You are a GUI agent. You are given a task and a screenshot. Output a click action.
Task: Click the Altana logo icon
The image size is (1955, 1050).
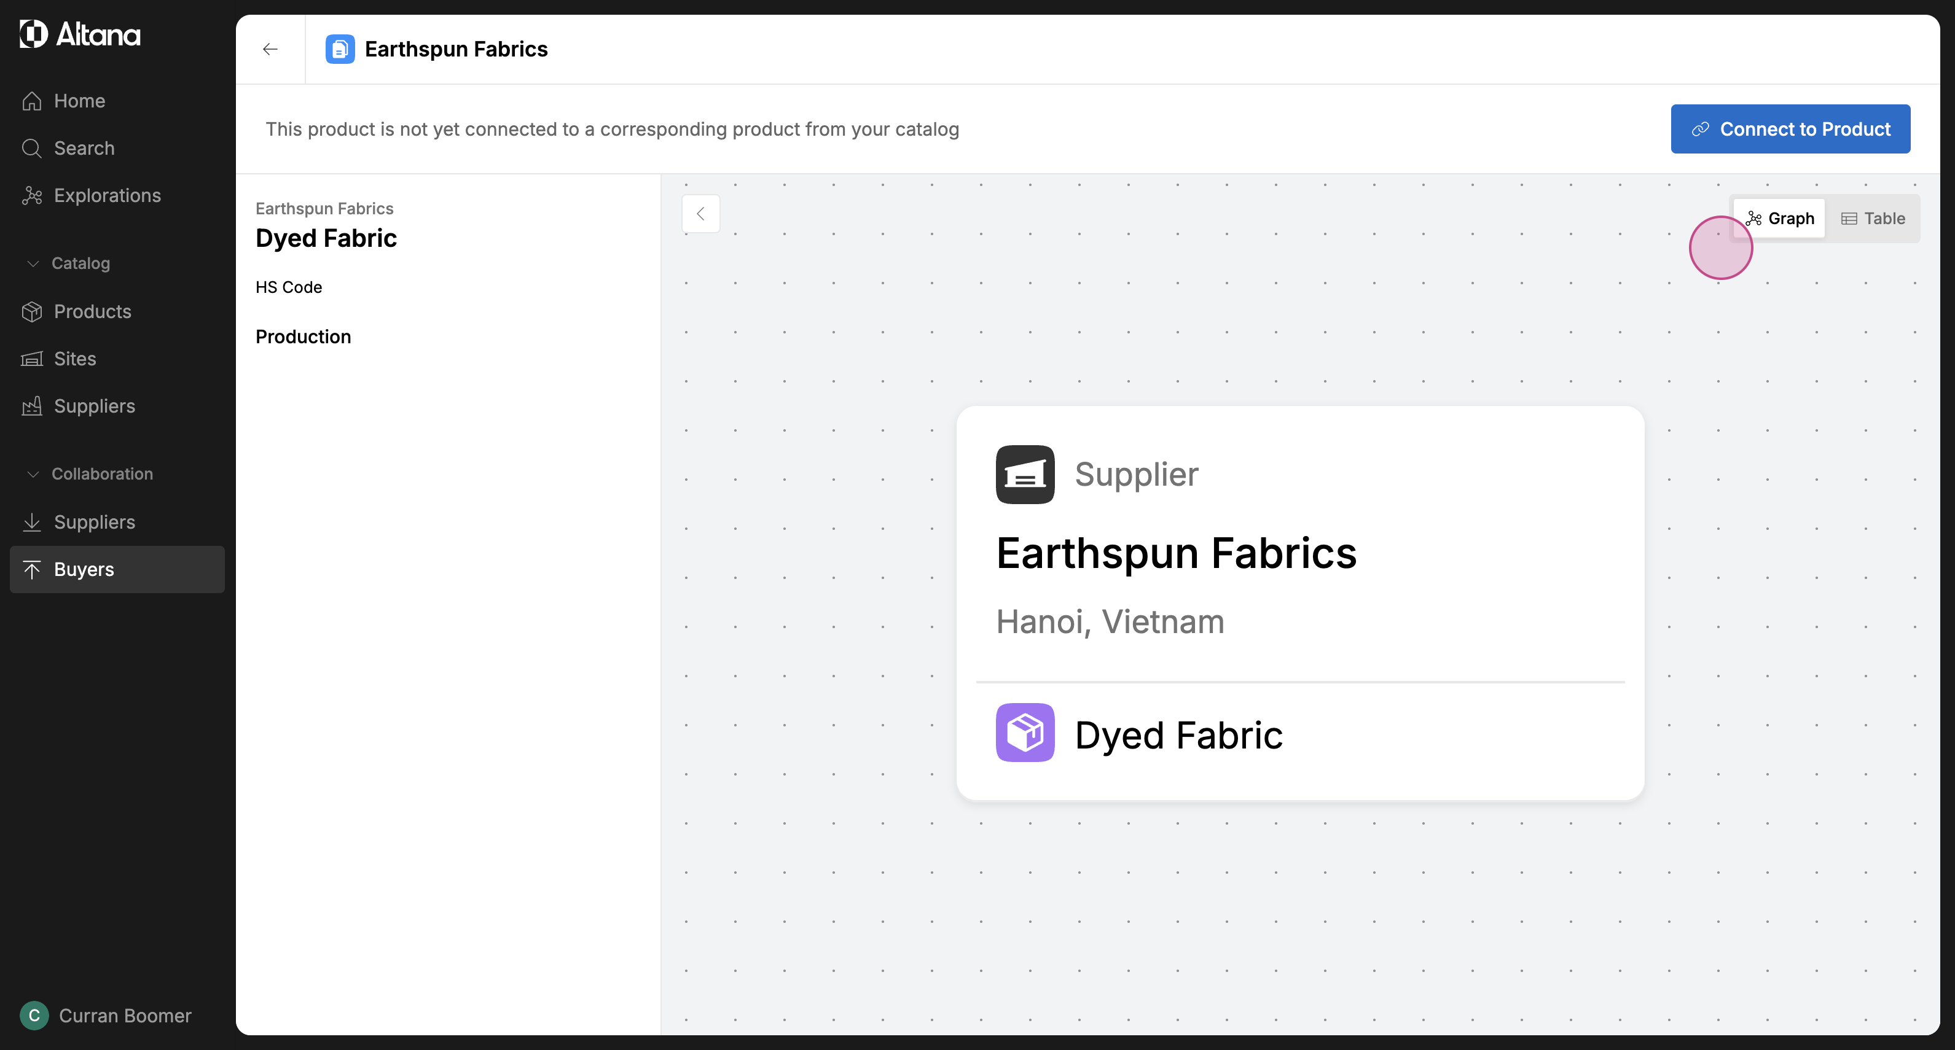pyautogui.click(x=33, y=34)
